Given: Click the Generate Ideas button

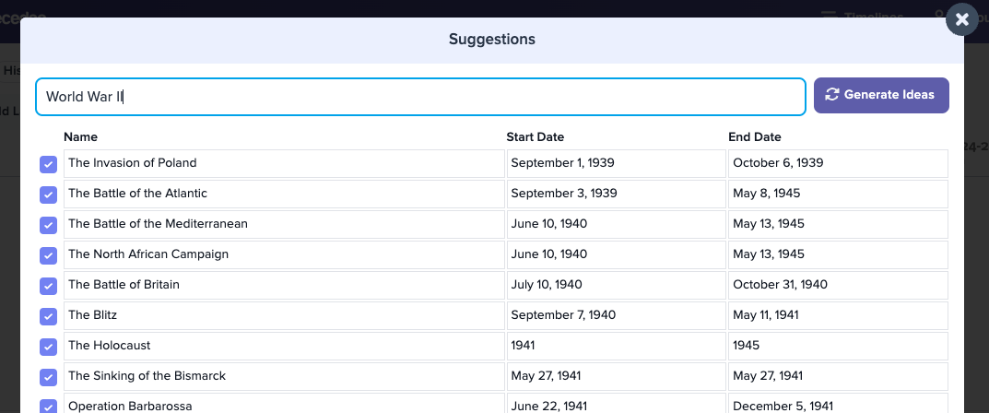Looking at the screenshot, I should click(x=881, y=95).
